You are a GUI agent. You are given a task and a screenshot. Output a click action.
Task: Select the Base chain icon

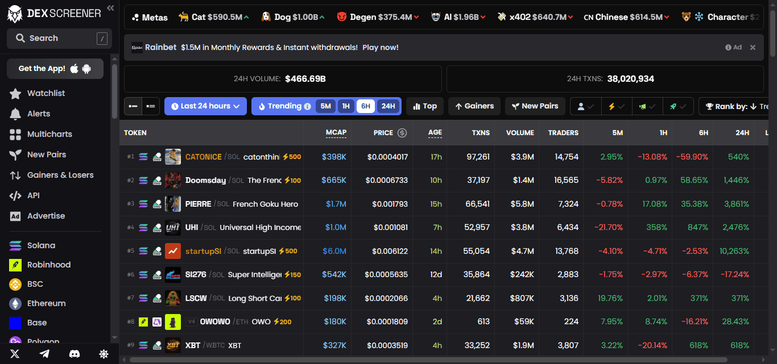tap(15, 323)
